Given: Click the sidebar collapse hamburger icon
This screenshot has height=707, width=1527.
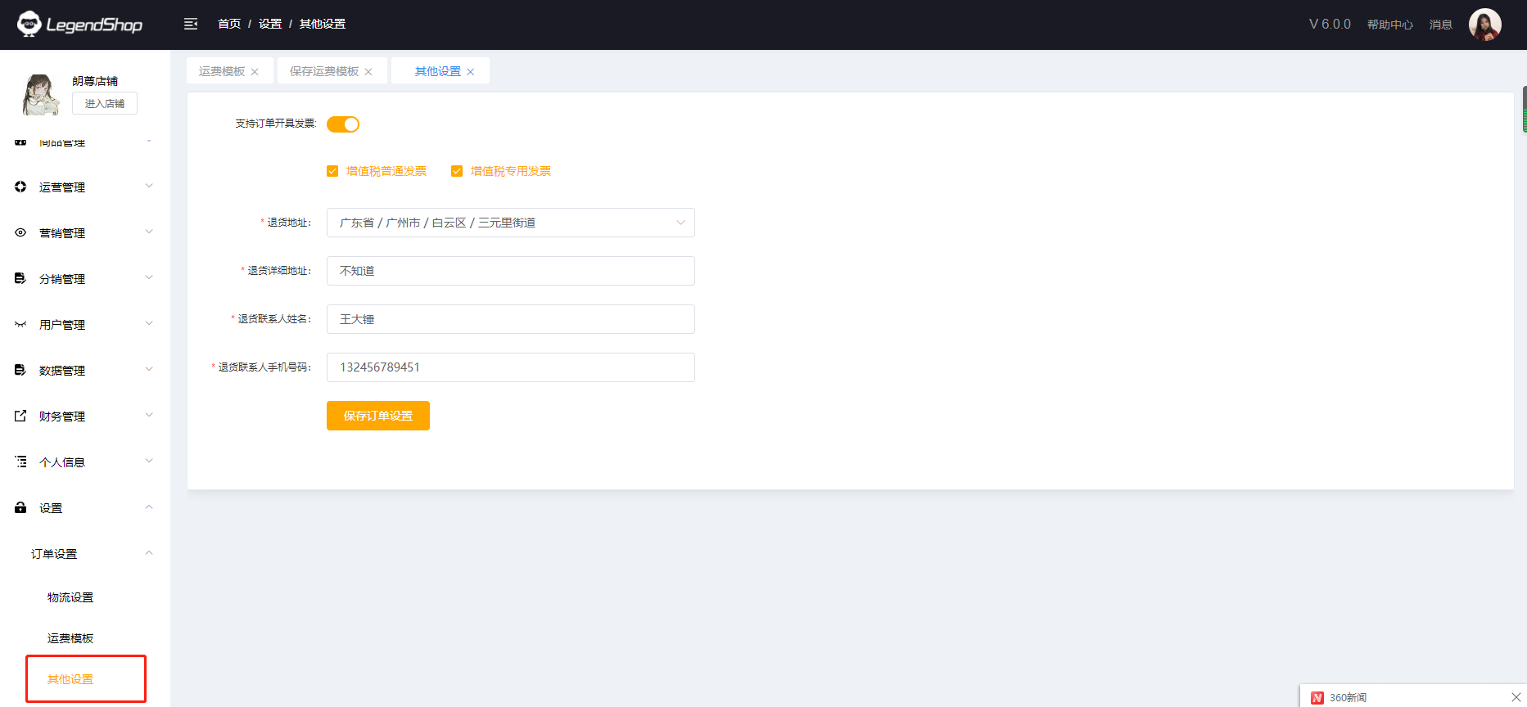Looking at the screenshot, I should click(x=191, y=24).
